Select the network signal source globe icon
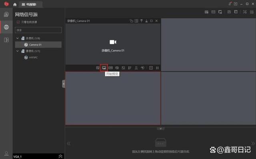Screen dimensions: 256x159 pos(6,27)
